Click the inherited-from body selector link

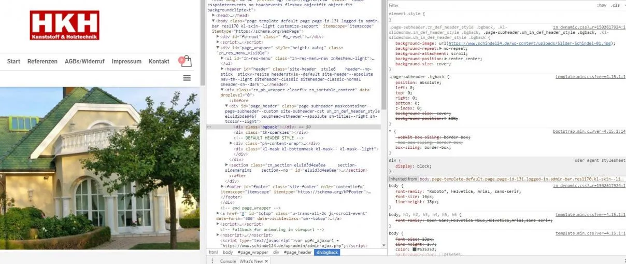522,179
